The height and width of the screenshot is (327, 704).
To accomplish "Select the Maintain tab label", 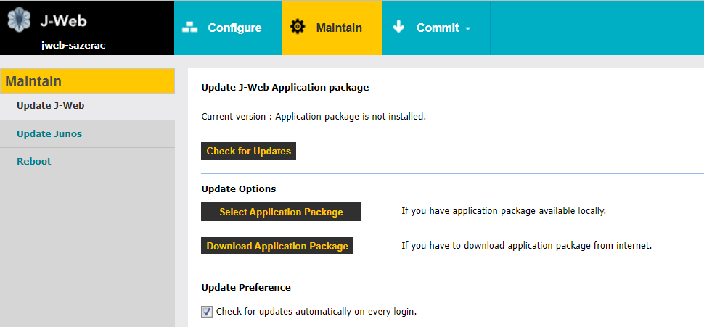I will point(339,28).
